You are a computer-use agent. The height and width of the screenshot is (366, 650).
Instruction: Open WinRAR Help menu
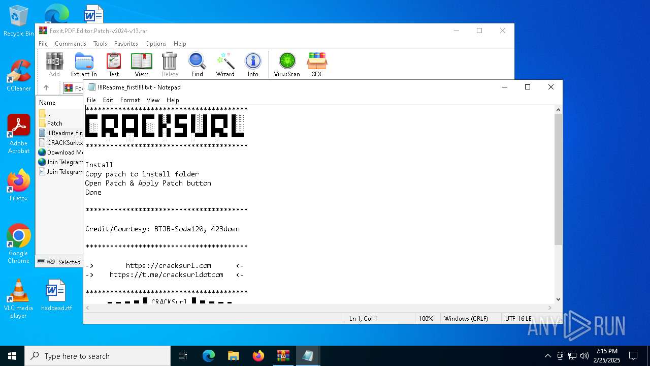[x=180, y=44]
